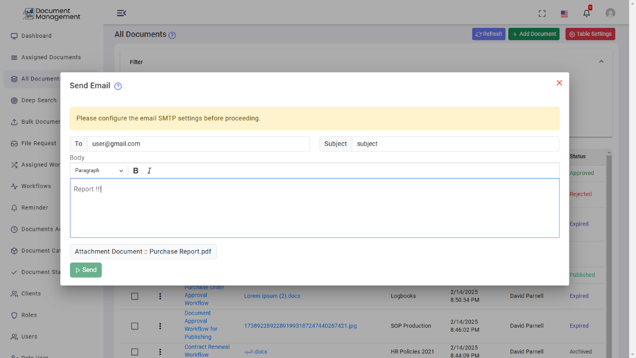
Task: Go to Workflows in sidebar
Action: pyautogui.click(x=36, y=186)
